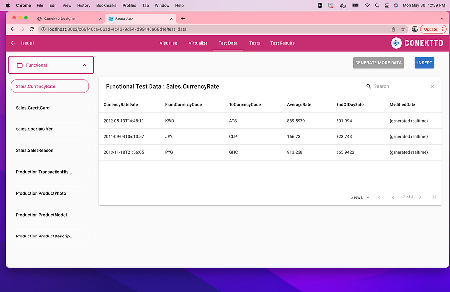450x292 pixels.
Task: Switch to Visualise tab
Action: tap(169, 43)
